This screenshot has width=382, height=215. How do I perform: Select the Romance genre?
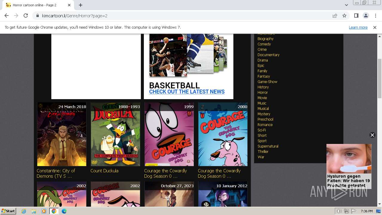tap(265, 125)
